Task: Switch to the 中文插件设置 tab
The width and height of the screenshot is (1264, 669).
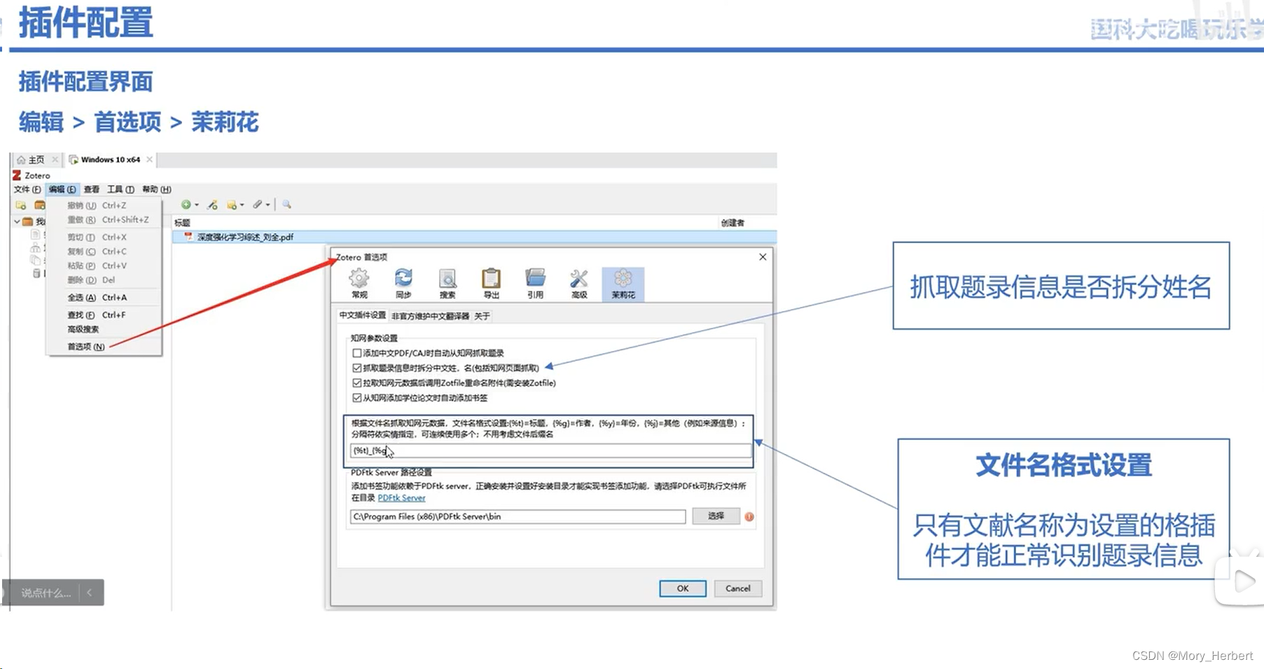Action: (x=363, y=315)
